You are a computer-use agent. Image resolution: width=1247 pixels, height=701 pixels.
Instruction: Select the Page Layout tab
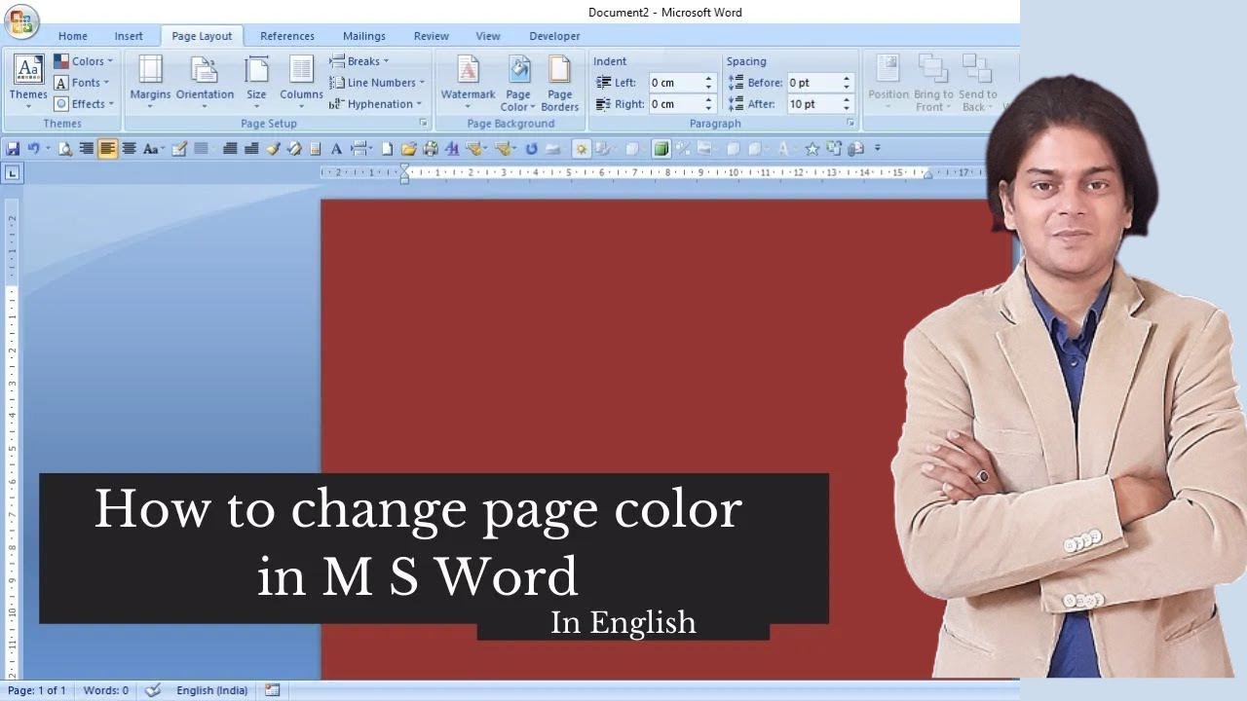point(202,36)
